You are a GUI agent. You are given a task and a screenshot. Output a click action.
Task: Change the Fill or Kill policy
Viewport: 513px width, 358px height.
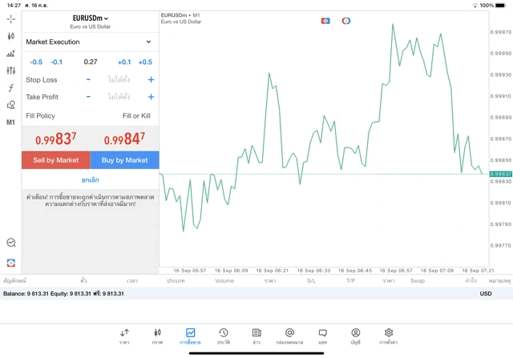coord(136,116)
